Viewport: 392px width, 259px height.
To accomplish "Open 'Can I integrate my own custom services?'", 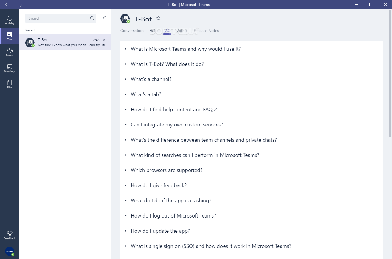I will coord(177,125).
